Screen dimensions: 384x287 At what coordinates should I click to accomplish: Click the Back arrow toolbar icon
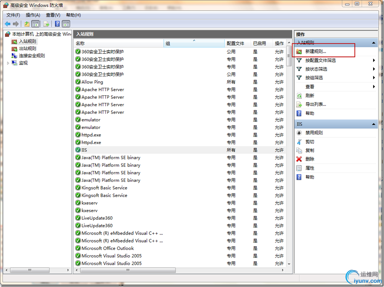(x=7, y=24)
